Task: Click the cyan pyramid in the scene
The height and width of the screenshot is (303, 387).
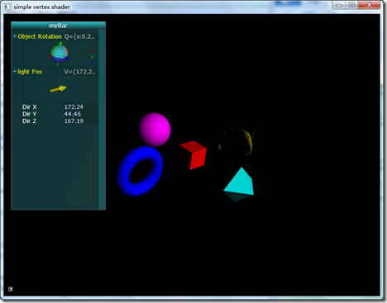Action: pyautogui.click(x=239, y=184)
